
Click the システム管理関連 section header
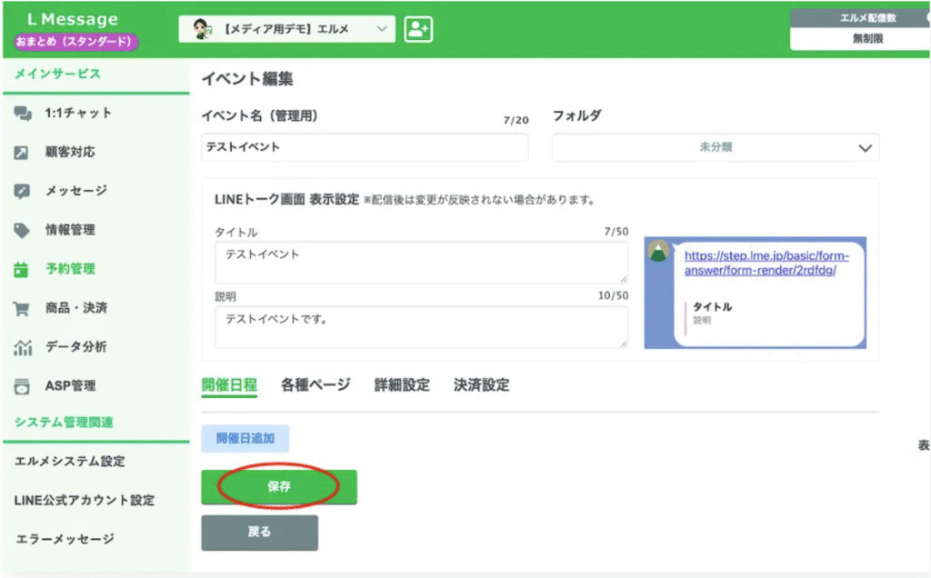[64, 423]
